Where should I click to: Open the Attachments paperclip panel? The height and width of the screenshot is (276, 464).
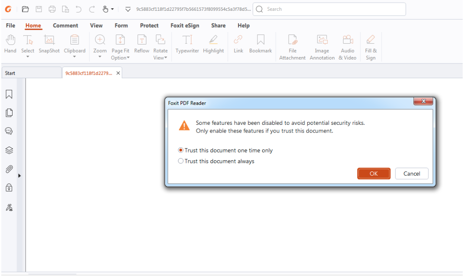9,169
